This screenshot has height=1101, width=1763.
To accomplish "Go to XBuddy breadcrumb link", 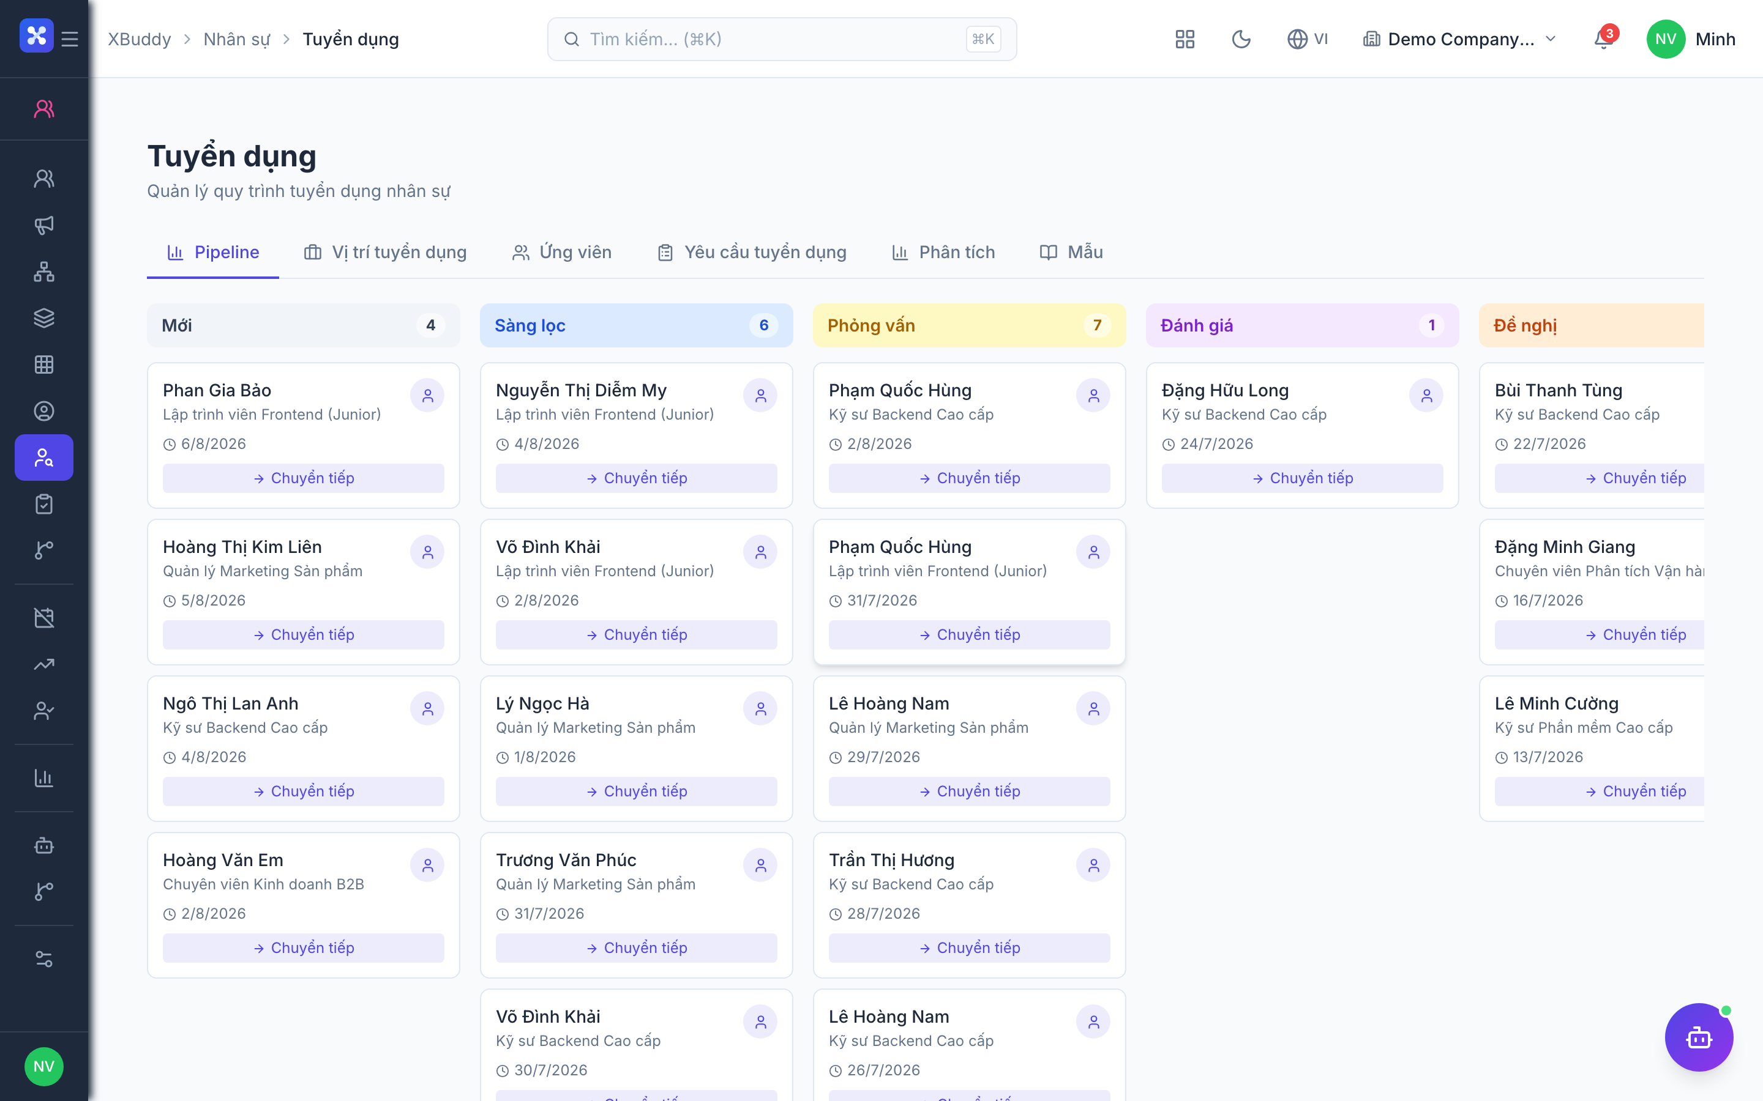I will (x=140, y=39).
